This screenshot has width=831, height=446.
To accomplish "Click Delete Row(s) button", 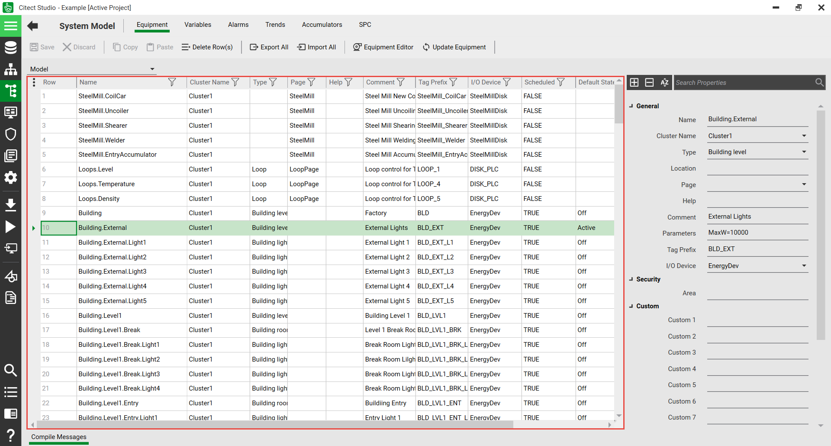I will pos(207,47).
